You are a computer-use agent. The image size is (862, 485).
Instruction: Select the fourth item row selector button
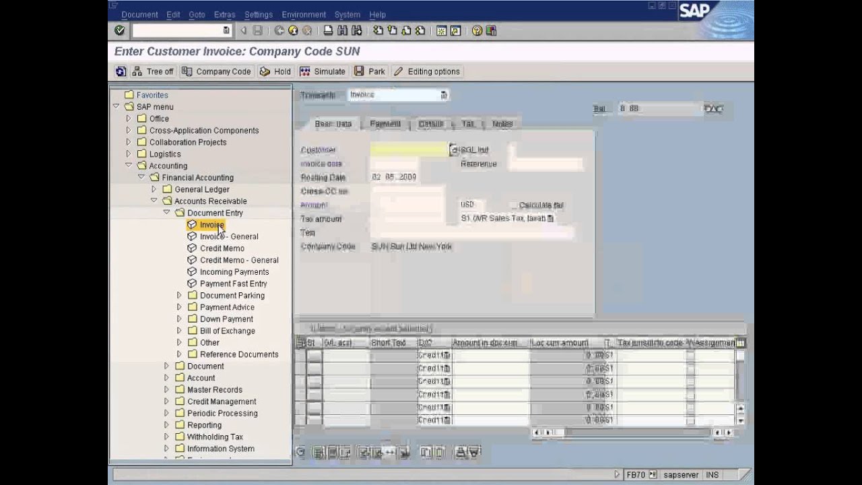click(314, 395)
